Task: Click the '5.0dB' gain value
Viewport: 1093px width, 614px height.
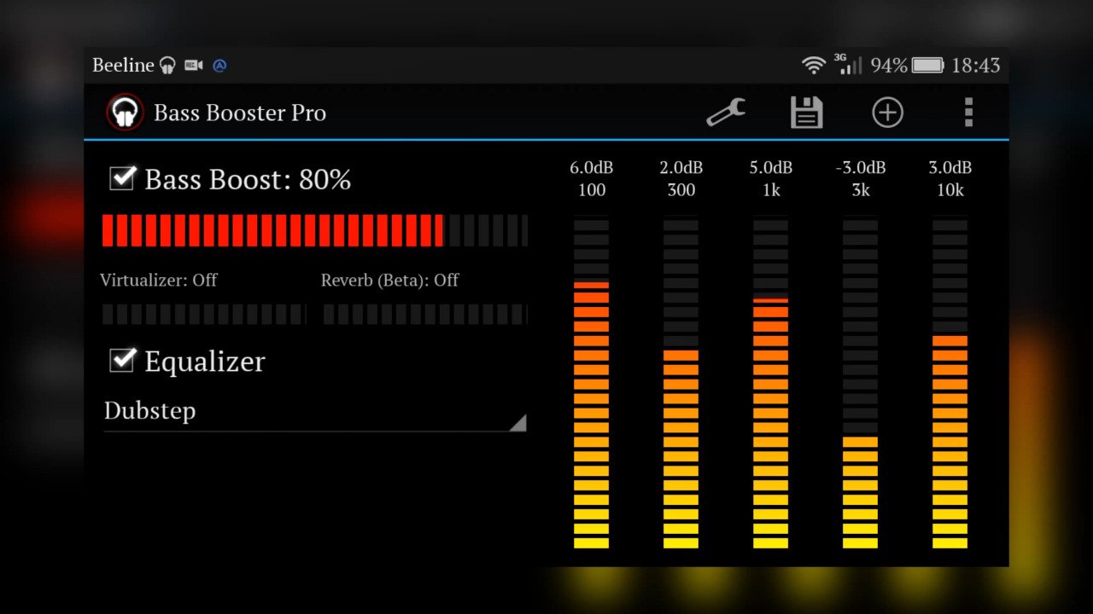Action: 771,167
